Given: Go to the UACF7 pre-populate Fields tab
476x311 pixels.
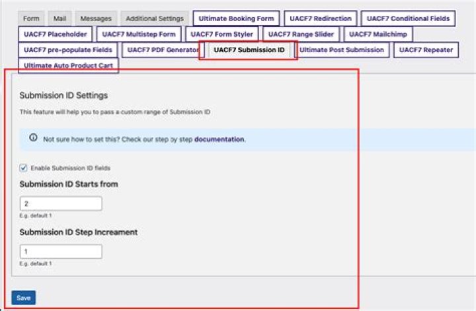Looking at the screenshot, I should (68, 50).
